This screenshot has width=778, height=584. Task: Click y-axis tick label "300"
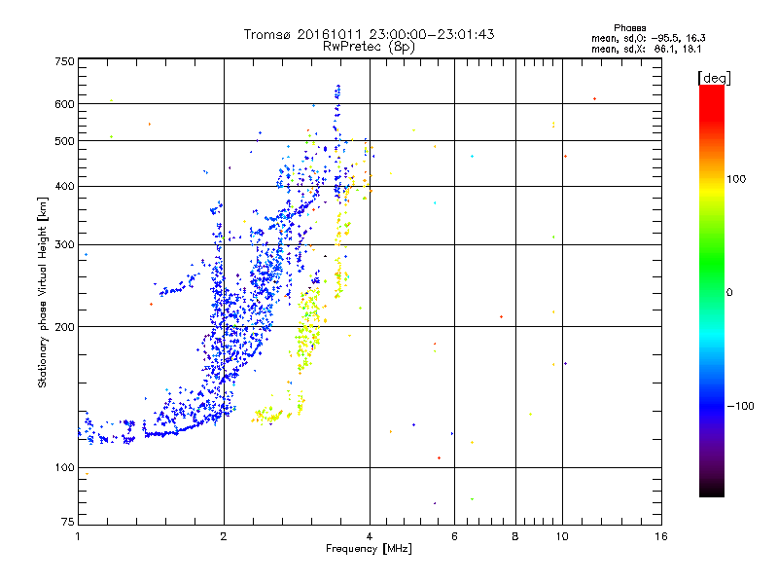(64, 245)
